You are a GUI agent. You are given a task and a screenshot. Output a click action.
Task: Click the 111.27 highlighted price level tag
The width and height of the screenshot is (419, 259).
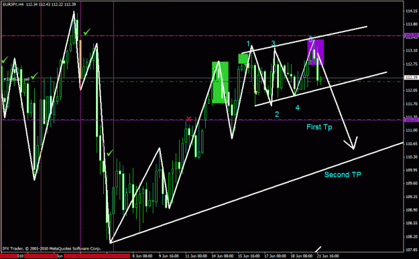(x=411, y=120)
